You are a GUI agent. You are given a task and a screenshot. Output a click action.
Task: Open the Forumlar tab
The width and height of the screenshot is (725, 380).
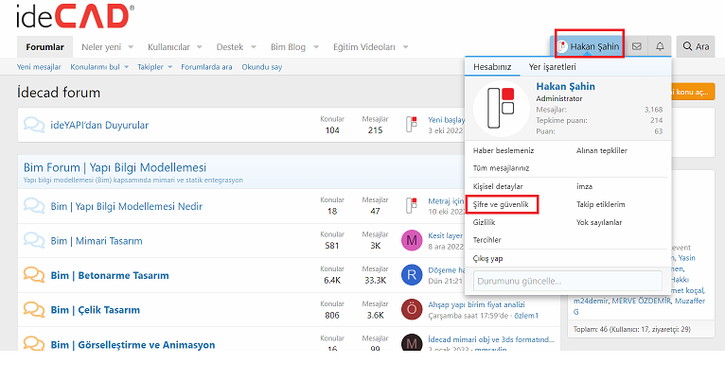coord(44,47)
